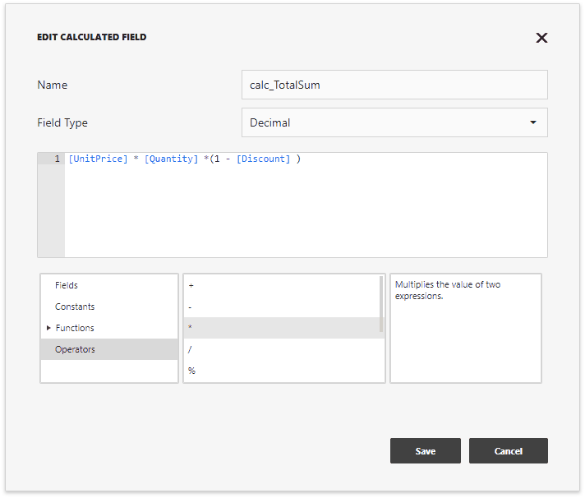Click the dropdown arrow beside Decimal
This screenshot has width=585, height=498.
click(x=533, y=122)
